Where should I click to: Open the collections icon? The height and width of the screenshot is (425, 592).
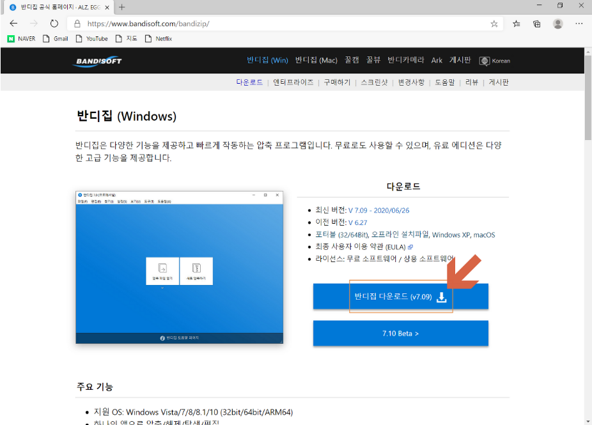536,24
